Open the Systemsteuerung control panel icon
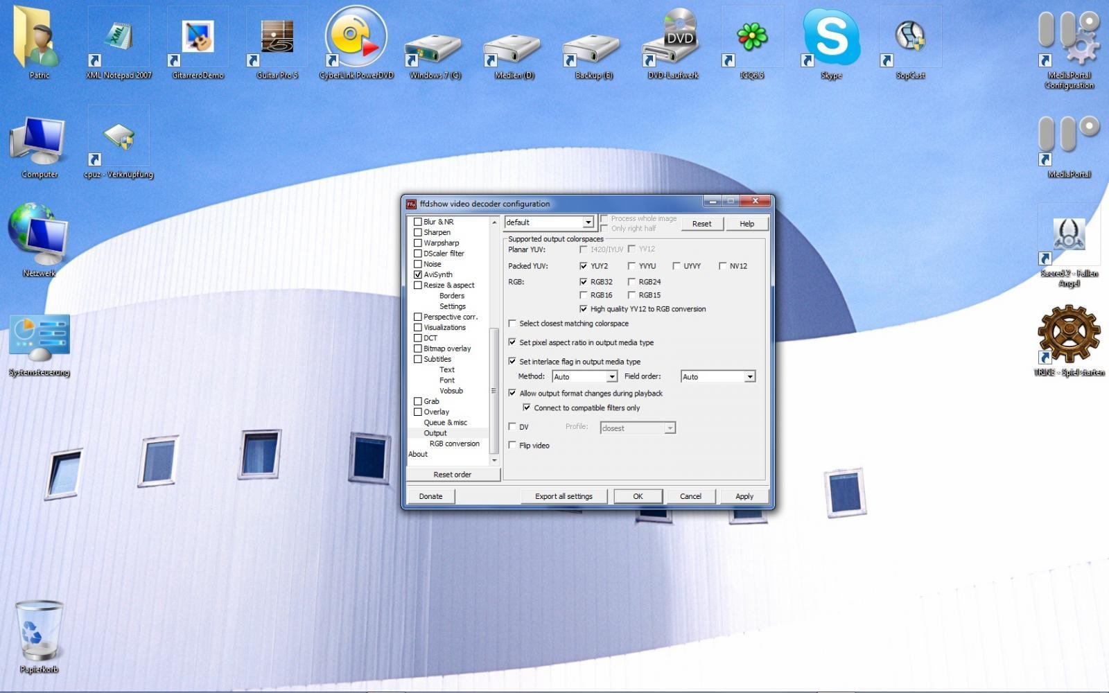 coord(39,344)
